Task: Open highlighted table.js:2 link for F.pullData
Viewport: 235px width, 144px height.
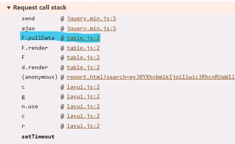Action: (x=83, y=38)
